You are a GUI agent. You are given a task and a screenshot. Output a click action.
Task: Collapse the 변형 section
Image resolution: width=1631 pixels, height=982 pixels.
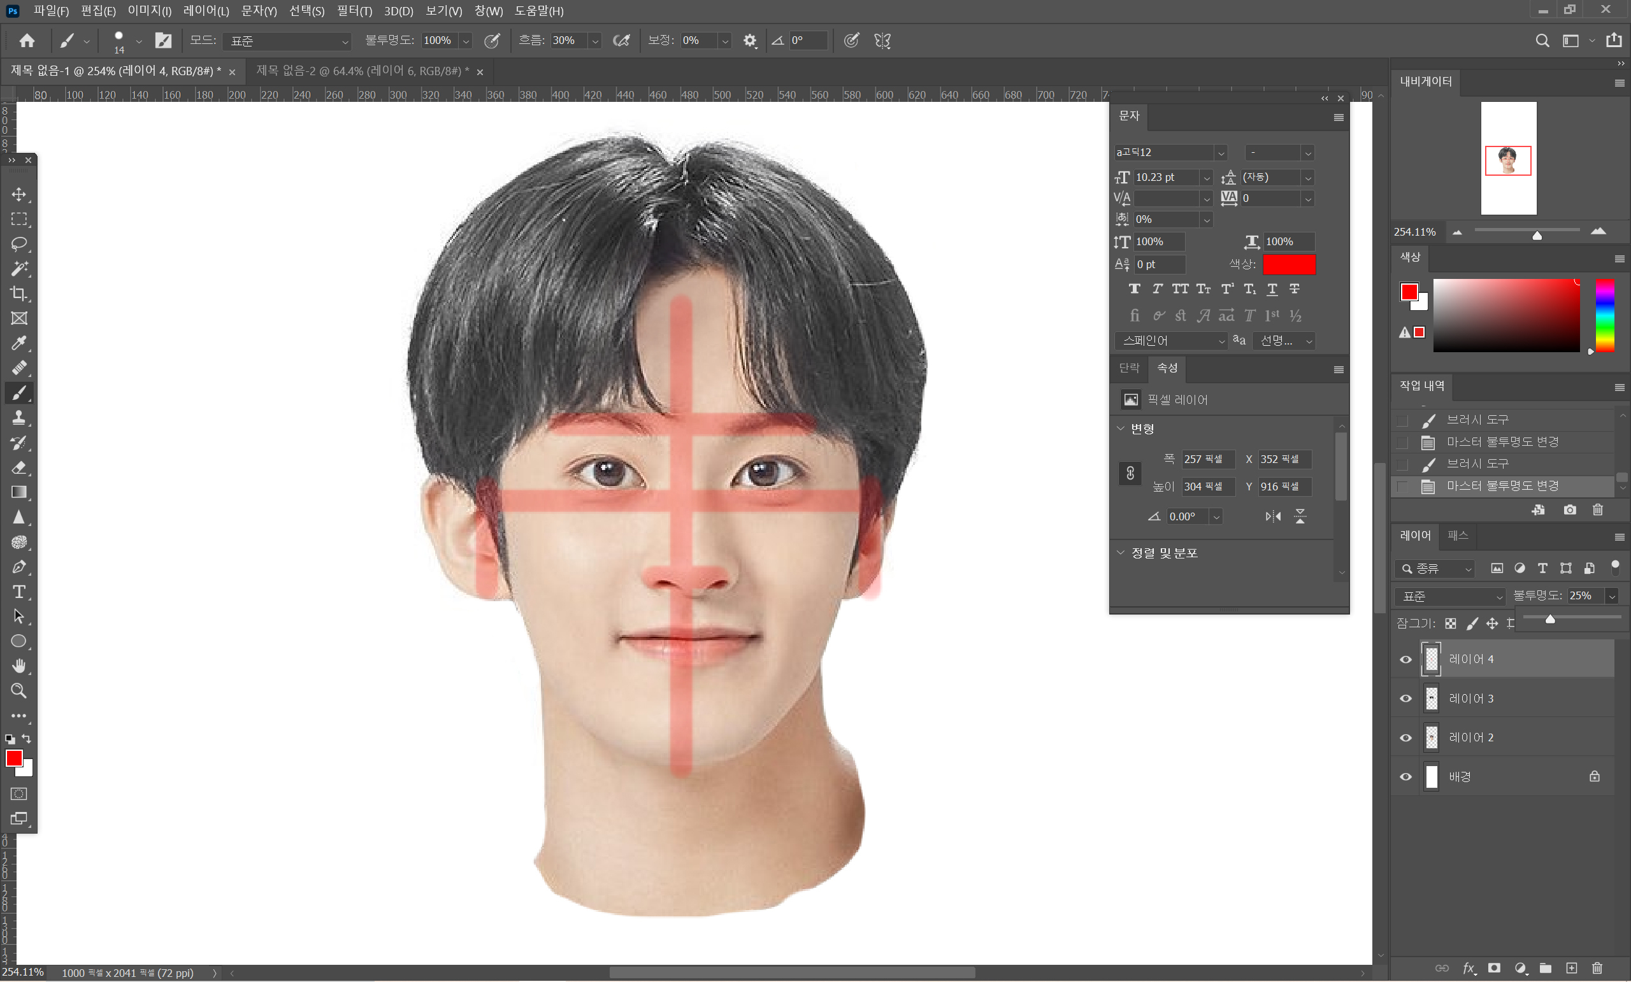(x=1121, y=429)
